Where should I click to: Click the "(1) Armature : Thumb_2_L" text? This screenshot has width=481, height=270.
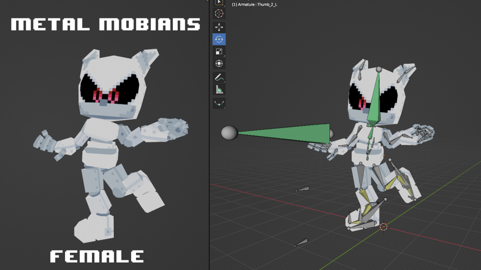coord(254,5)
